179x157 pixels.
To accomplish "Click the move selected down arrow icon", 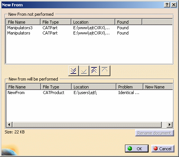I will point(84,71).
